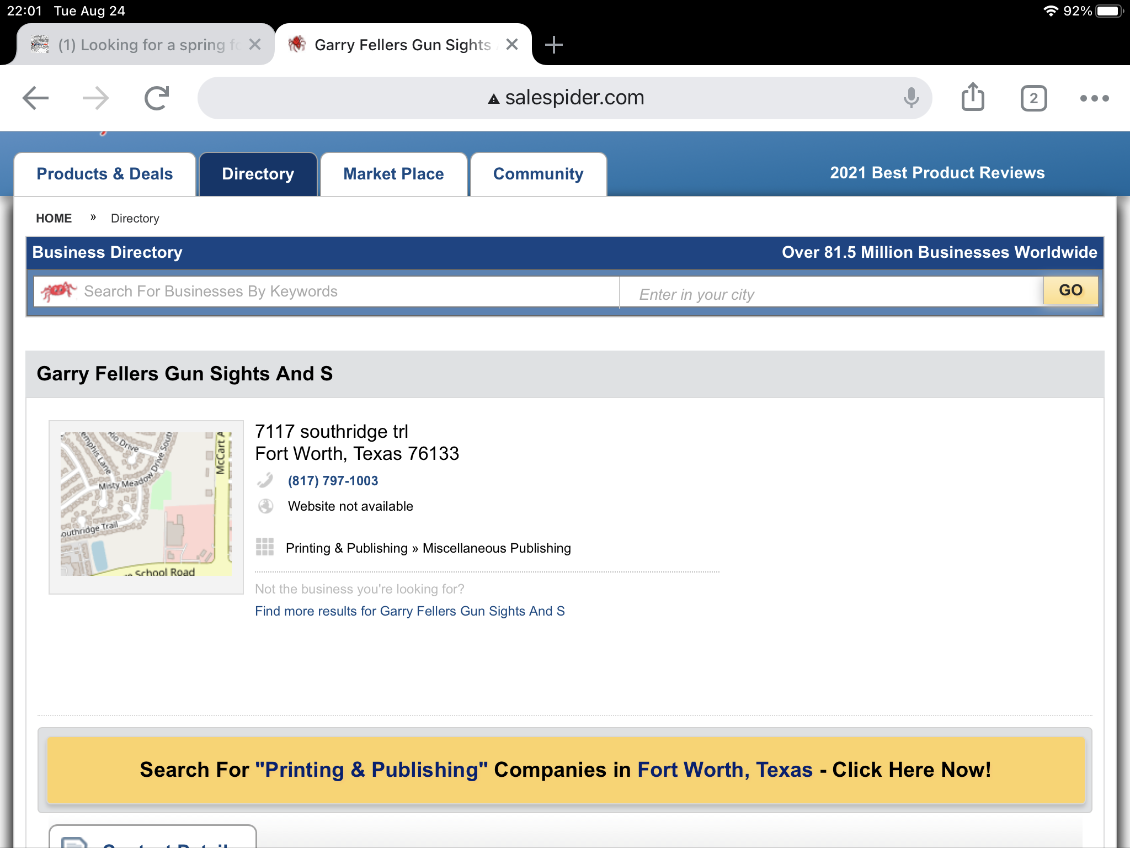Click the phone handset icon
This screenshot has width=1130, height=848.
(265, 480)
